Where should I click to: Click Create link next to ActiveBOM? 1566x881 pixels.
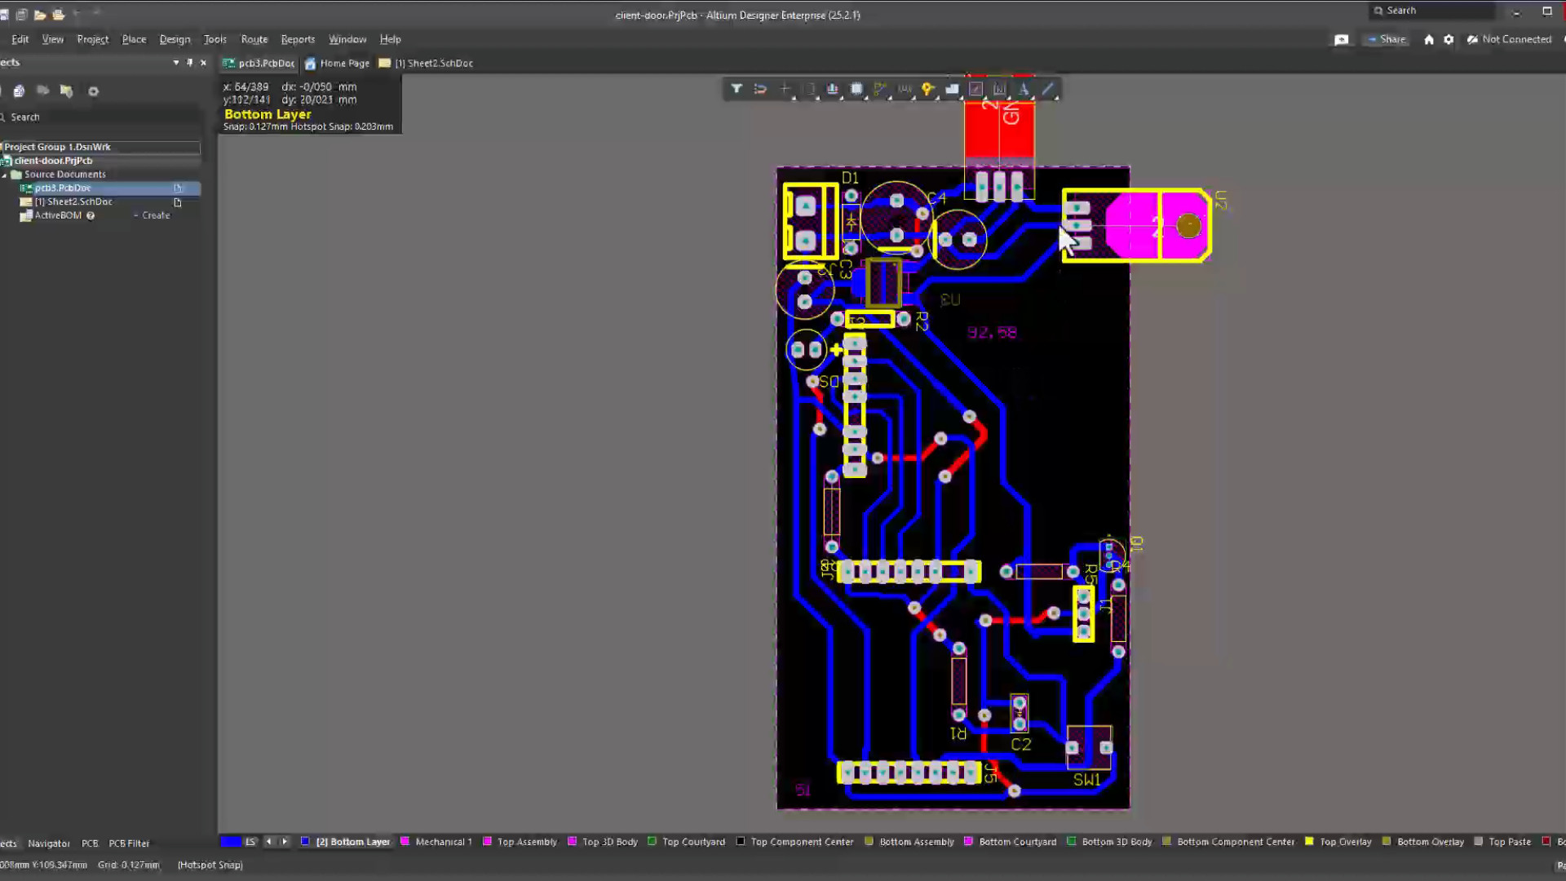pyautogui.click(x=156, y=215)
